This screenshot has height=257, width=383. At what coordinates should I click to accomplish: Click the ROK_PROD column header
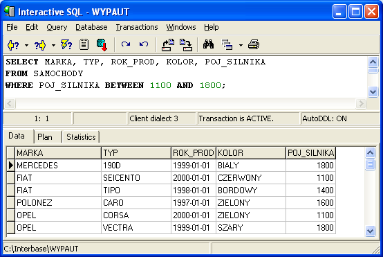194,153
